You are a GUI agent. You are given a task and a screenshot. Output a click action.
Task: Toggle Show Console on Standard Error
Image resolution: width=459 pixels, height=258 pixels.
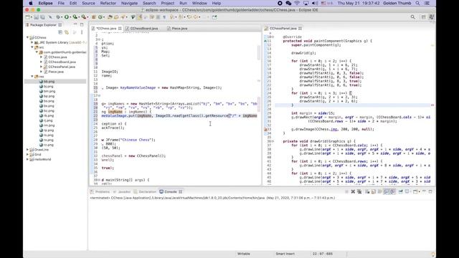(392, 191)
